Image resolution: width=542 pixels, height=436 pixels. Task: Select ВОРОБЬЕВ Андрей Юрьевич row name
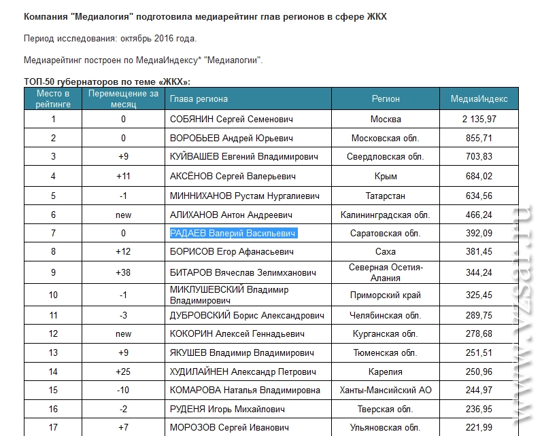[x=231, y=138]
